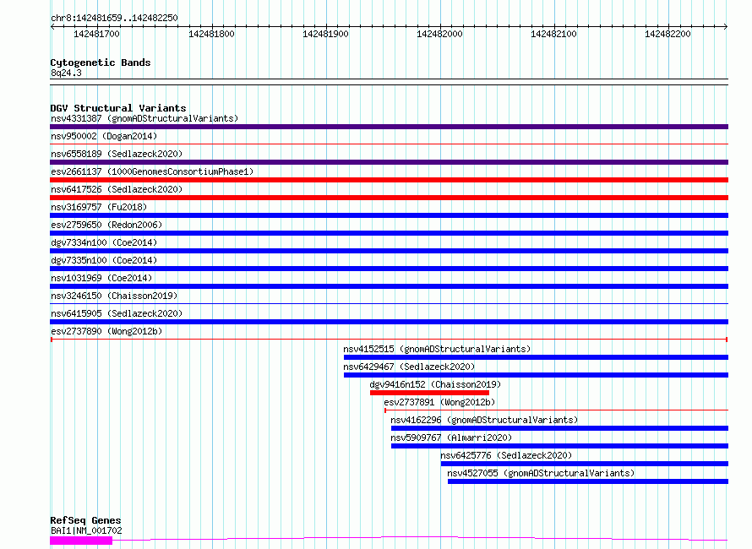Open the nsv3246150 (Chaisson2019) variant
752x549 pixels.
[x=113, y=296]
